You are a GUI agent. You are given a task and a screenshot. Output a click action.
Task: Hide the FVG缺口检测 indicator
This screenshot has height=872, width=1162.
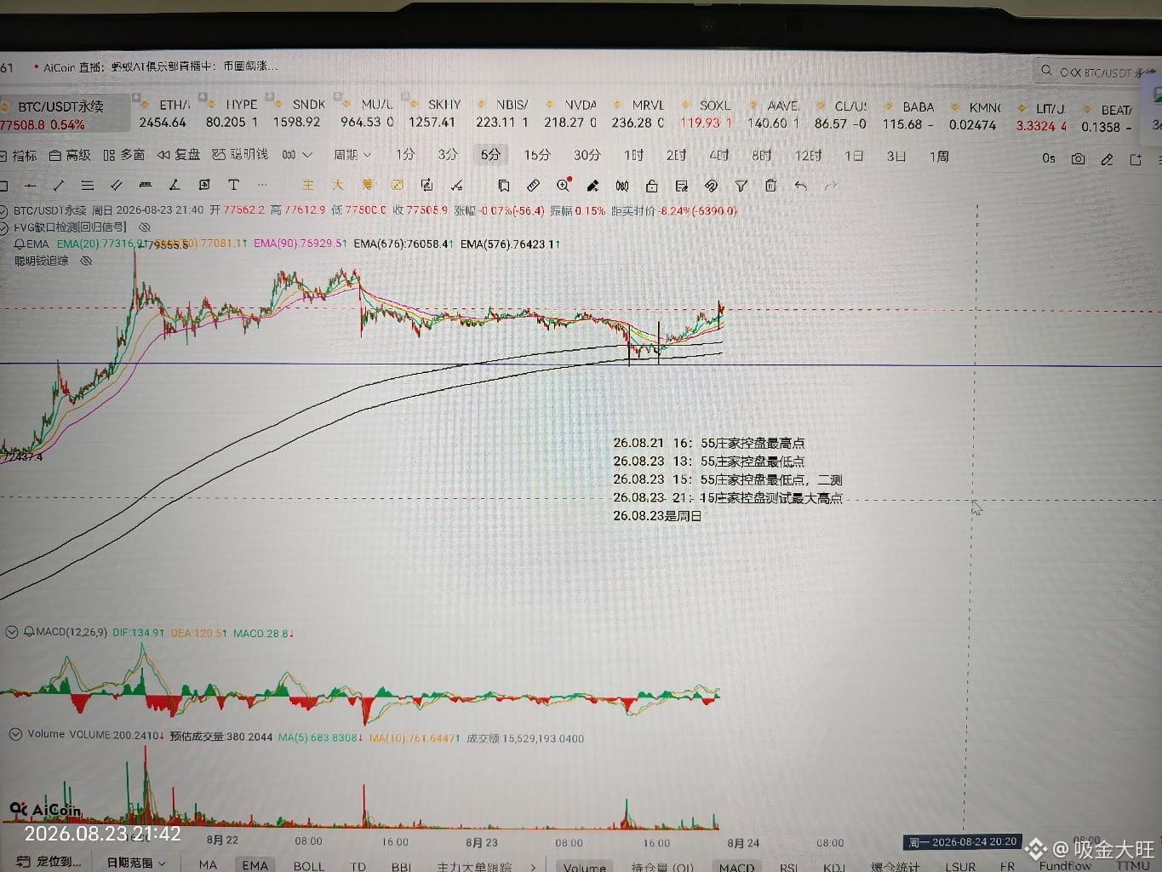click(x=145, y=227)
